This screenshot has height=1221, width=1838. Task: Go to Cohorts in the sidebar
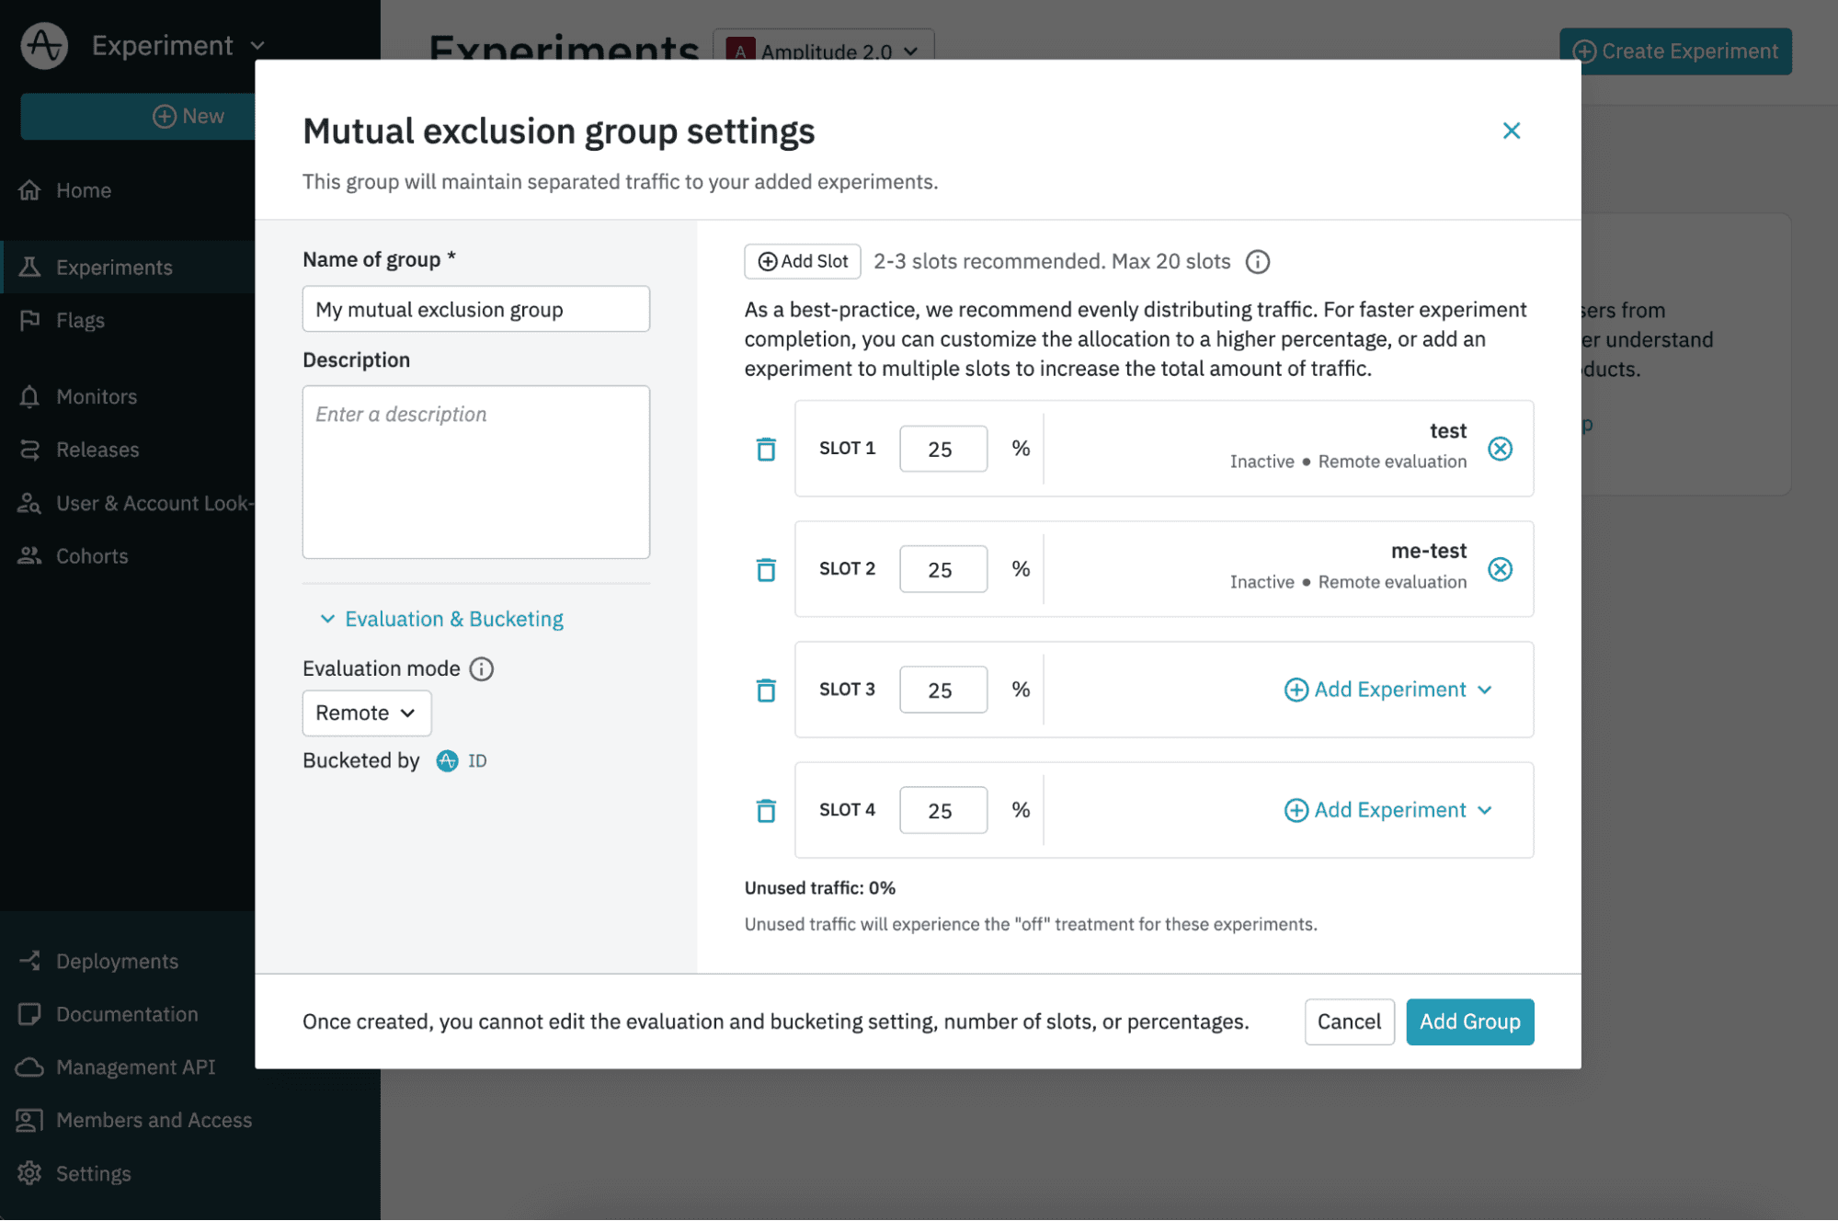92,556
